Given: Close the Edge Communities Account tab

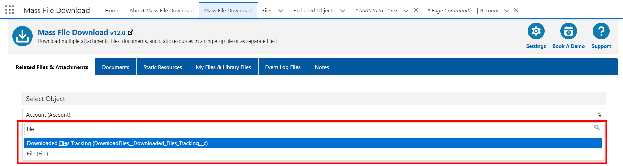Looking at the screenshot, I should 516,10.
